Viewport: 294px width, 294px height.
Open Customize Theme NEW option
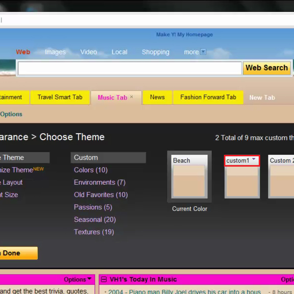22,170
